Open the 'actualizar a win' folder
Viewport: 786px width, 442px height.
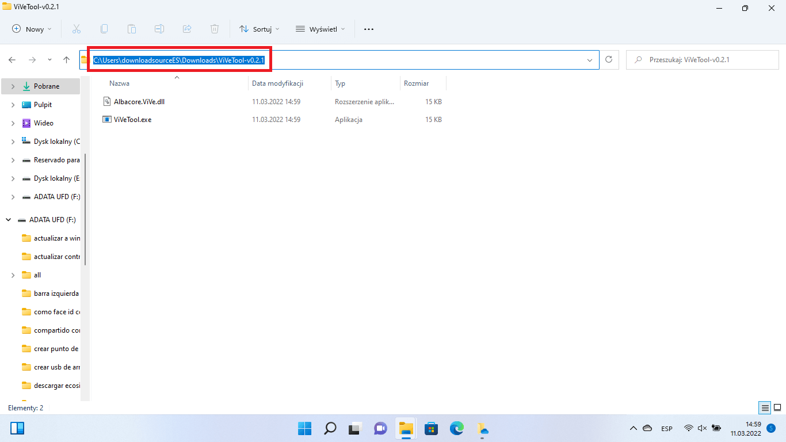[x=57, y=238]
